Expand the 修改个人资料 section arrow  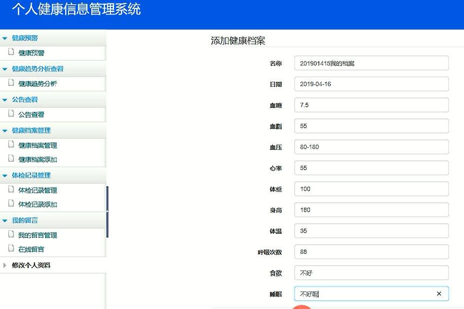[4, 265]
